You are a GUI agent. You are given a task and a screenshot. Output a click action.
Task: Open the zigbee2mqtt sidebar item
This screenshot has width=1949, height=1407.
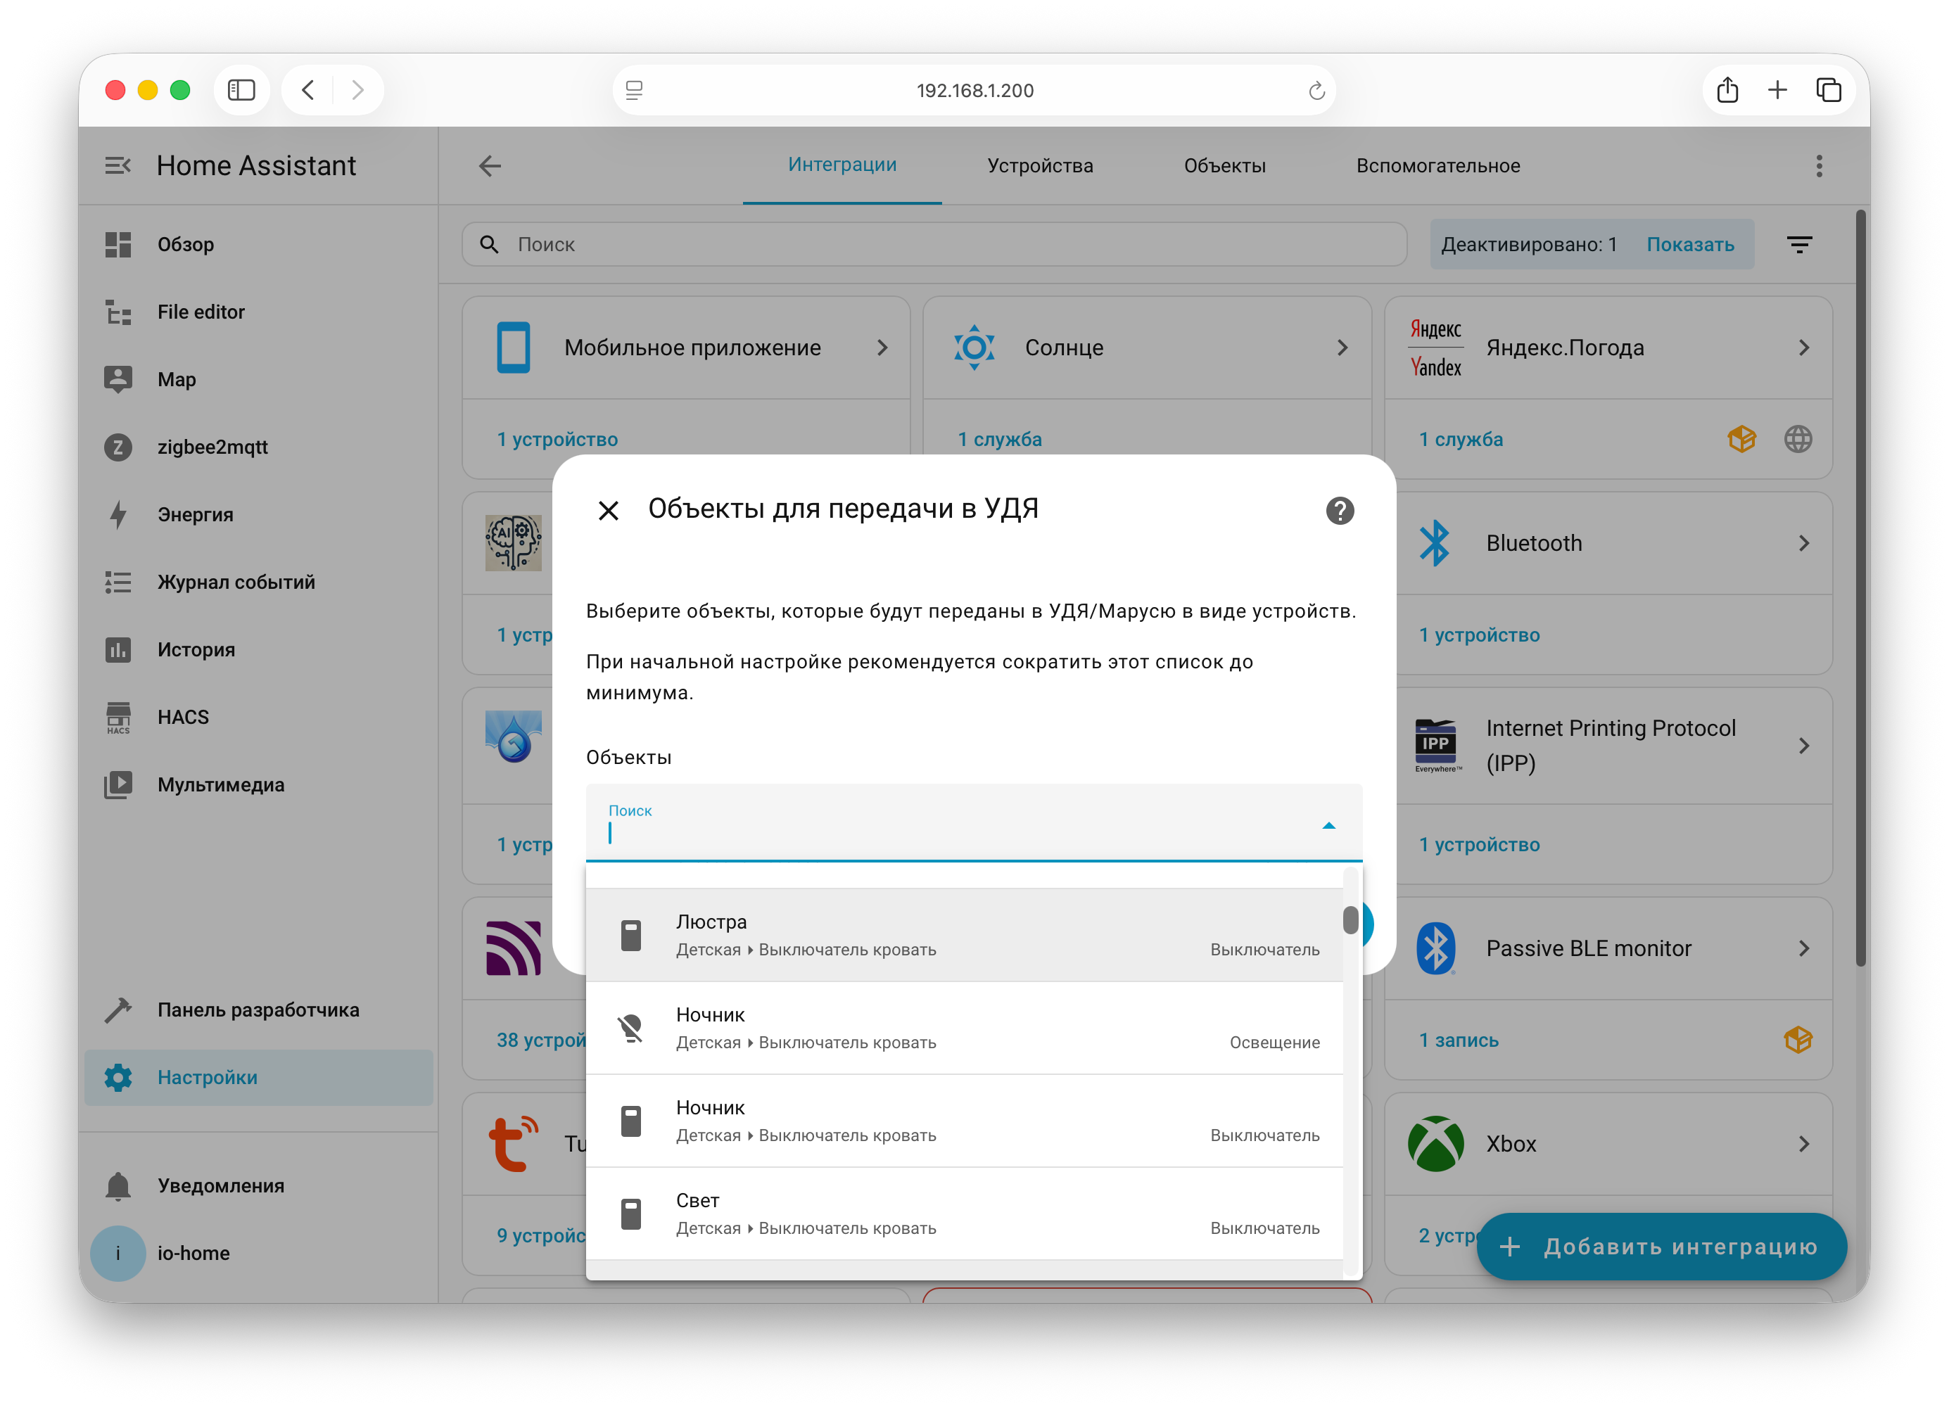(x=212, y=447)
